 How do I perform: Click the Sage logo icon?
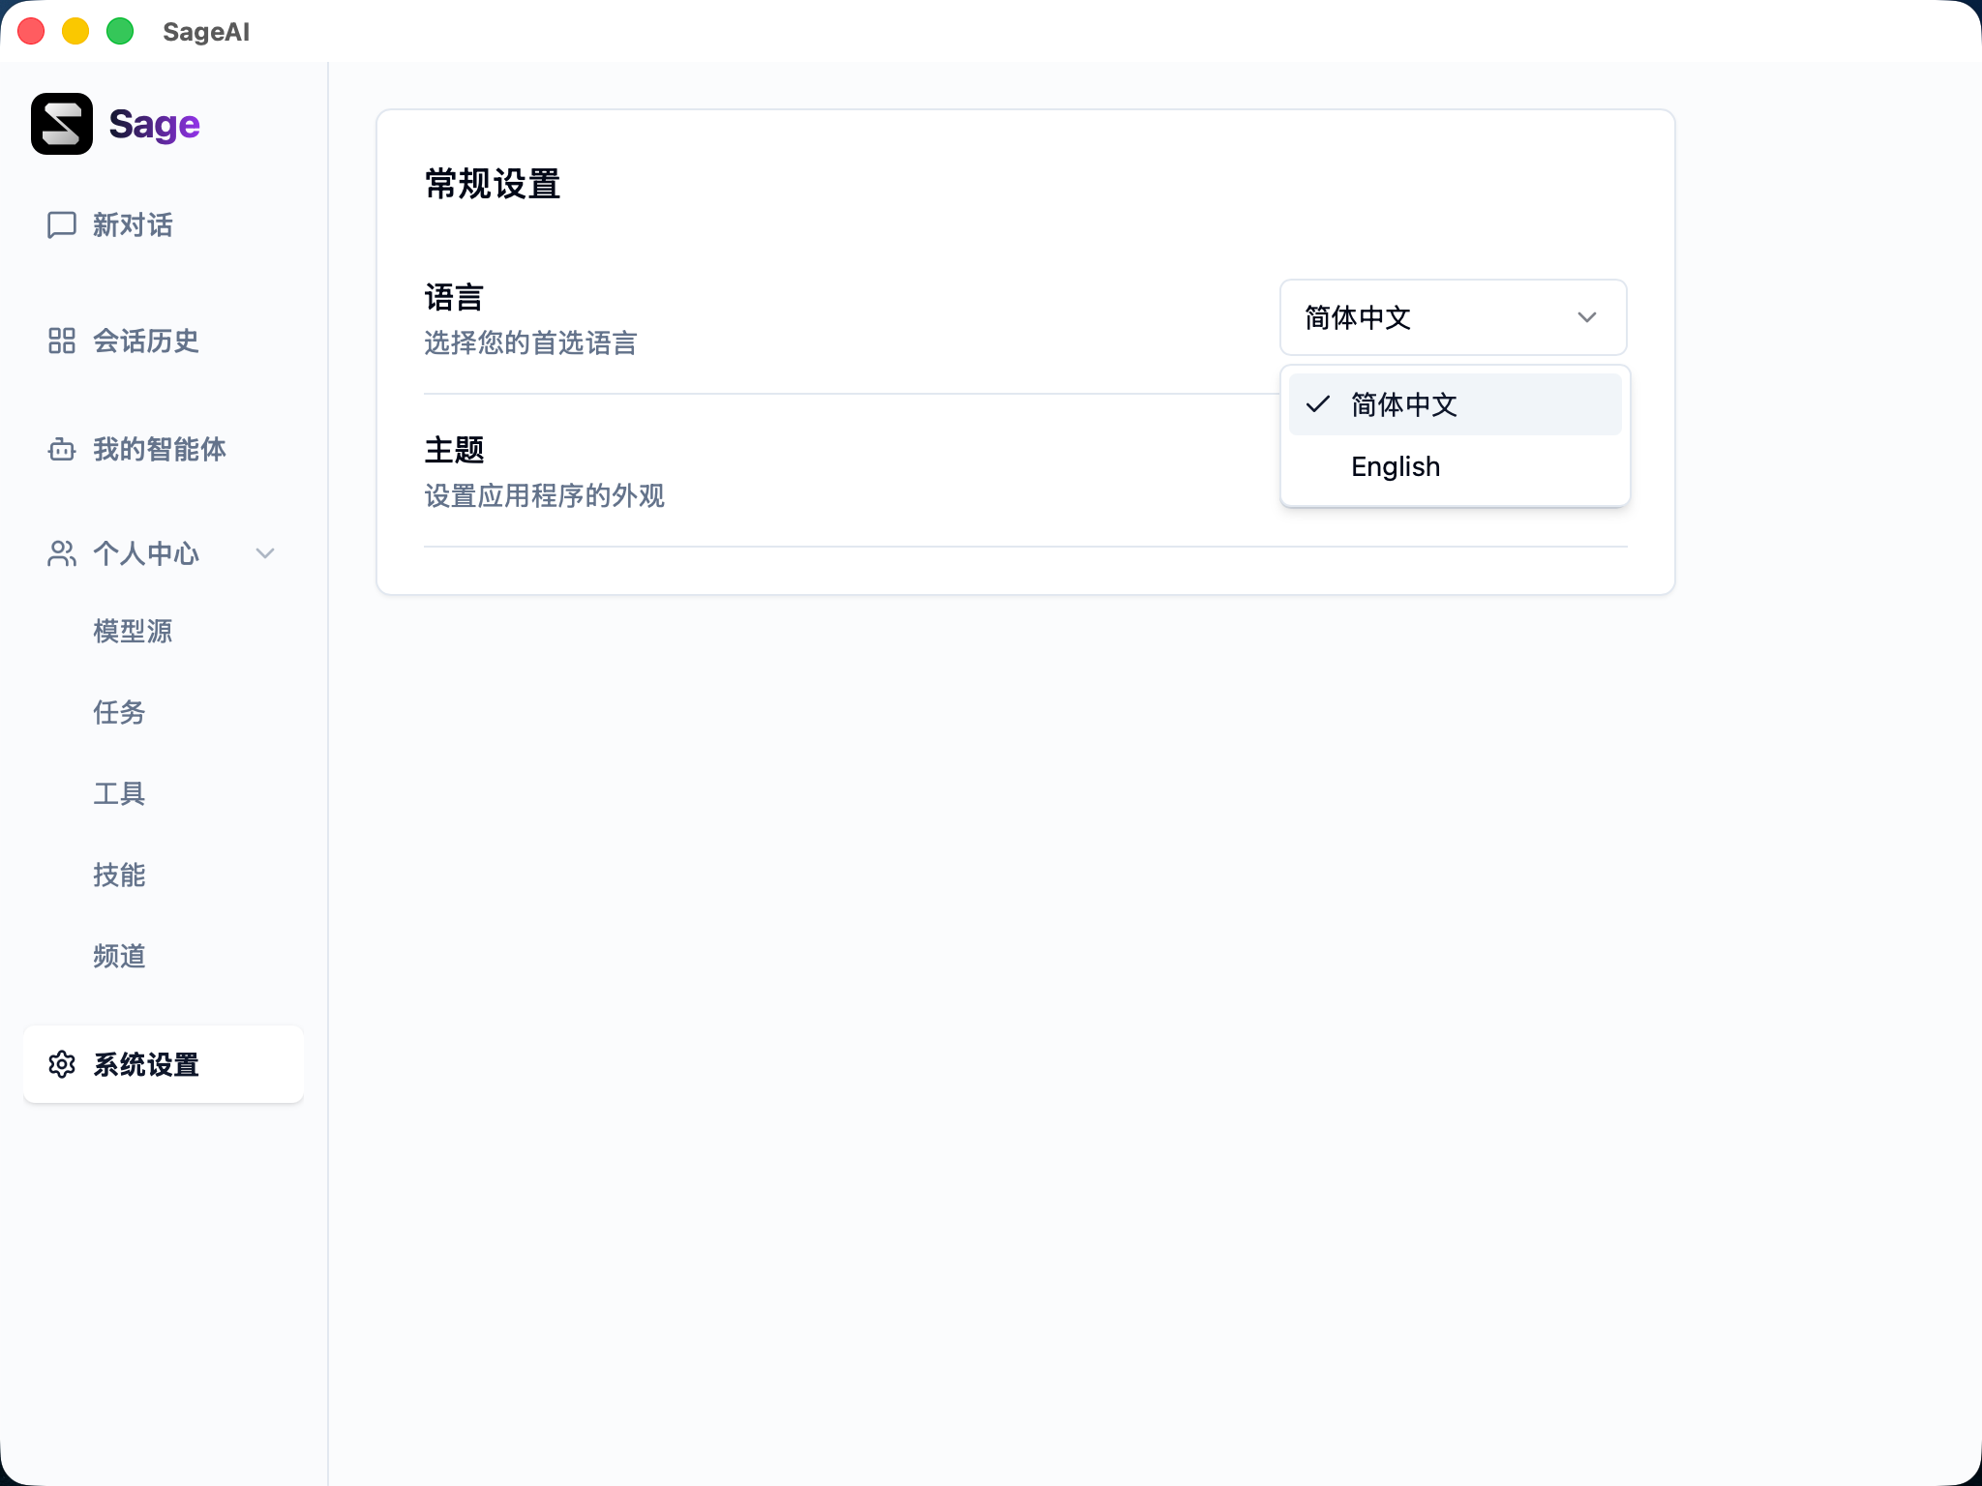tap(62, 124)
